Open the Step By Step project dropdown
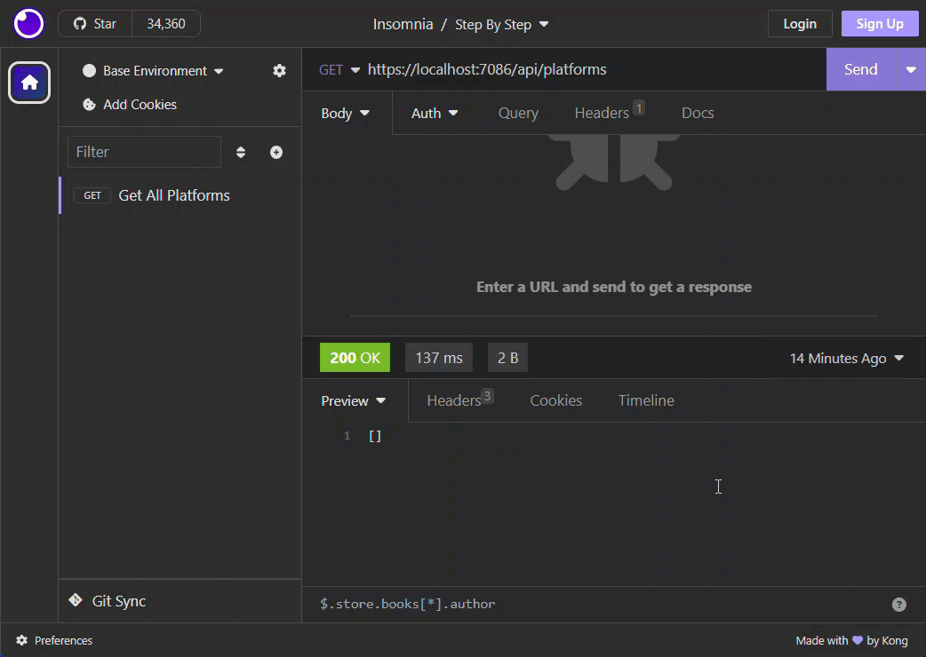926x657 pixels. pyautogui.click(x=501, y=24)
